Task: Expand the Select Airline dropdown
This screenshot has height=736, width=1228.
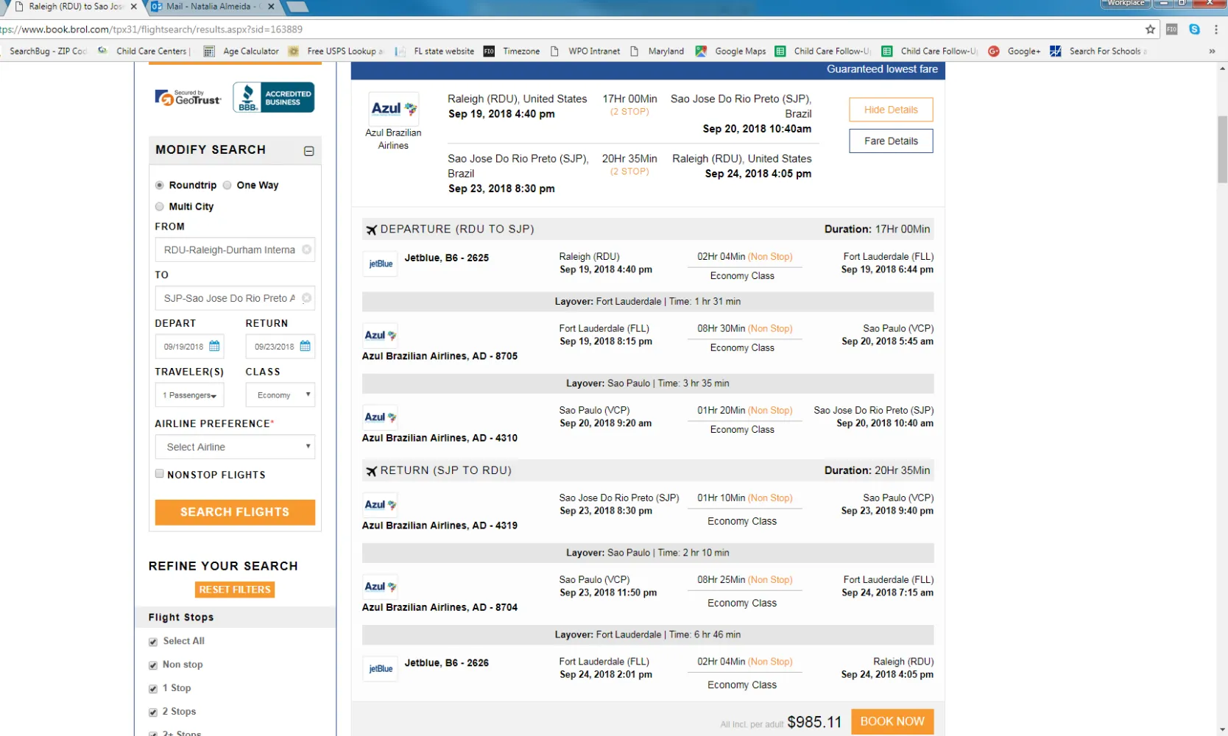Action: [235, 447]
